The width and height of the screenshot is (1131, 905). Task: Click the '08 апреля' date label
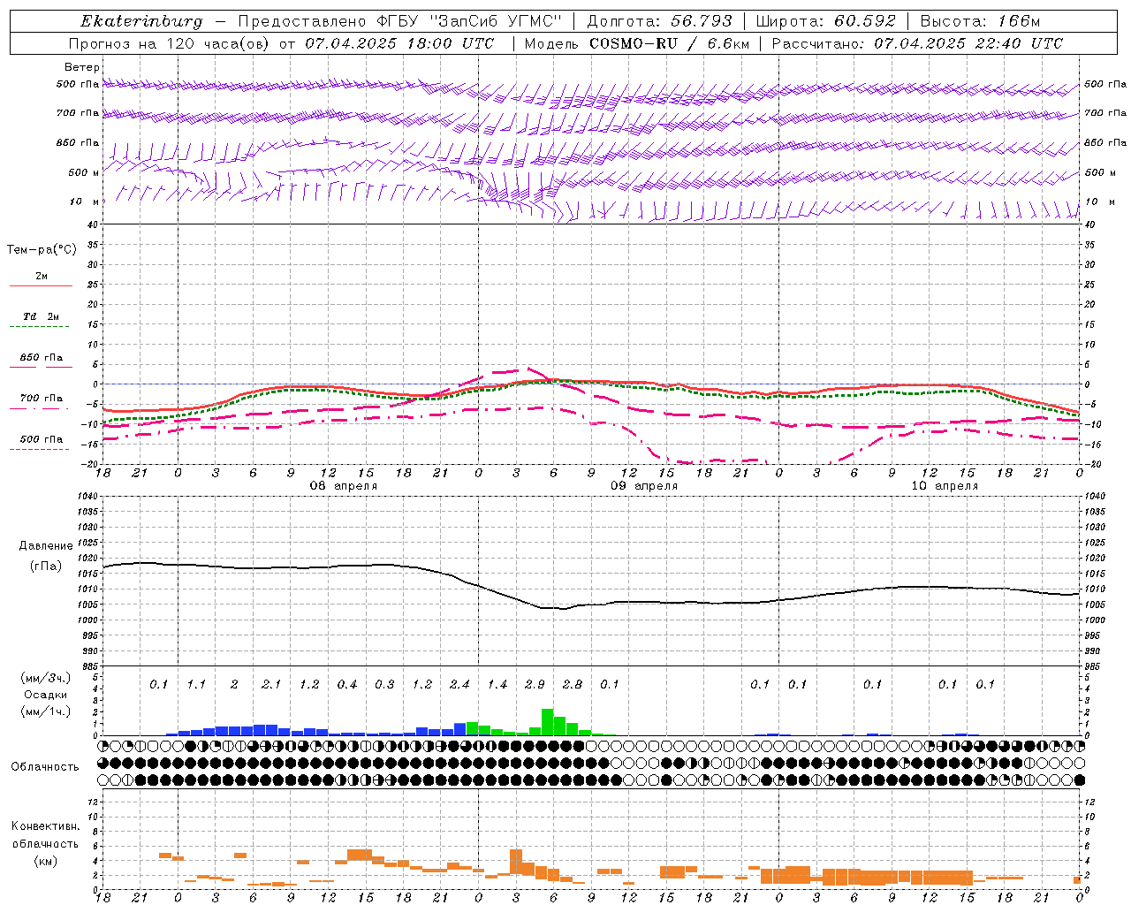[x=343, y=486]
